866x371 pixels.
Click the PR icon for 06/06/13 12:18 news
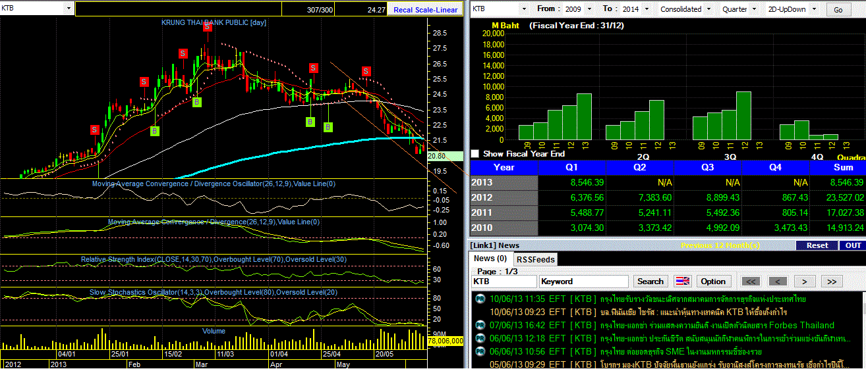479,338
